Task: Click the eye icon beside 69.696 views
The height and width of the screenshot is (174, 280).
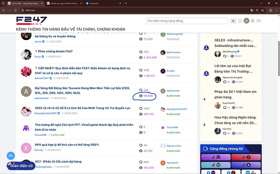Action: (x=141, y=96)
